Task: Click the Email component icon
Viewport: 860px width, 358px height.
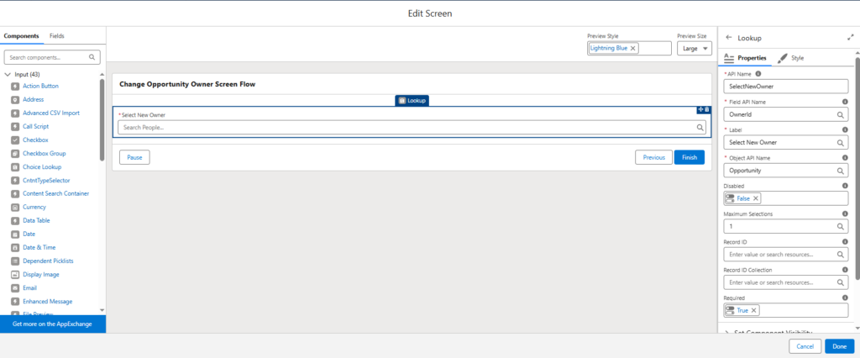Action: pyautogui.click(x=15, y=287)
